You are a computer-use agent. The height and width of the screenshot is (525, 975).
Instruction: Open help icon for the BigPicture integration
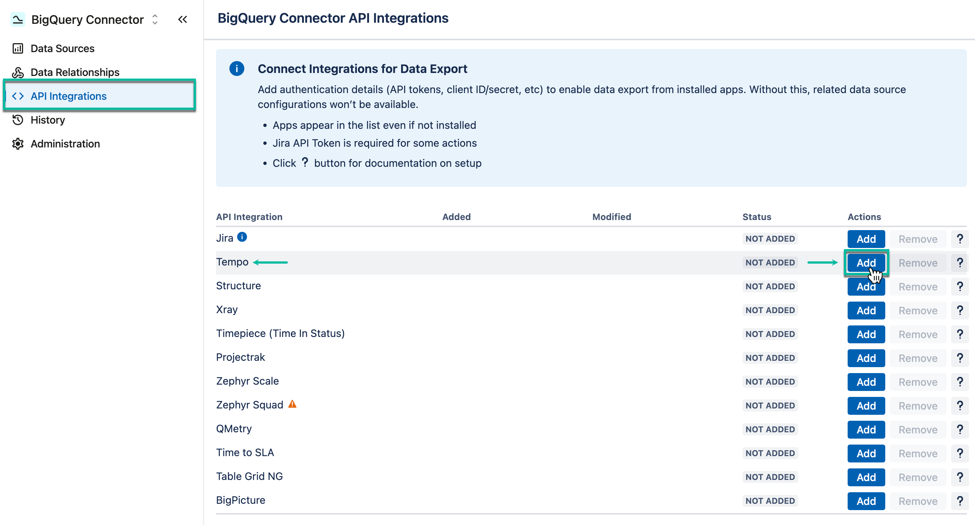tap(960, 500)
